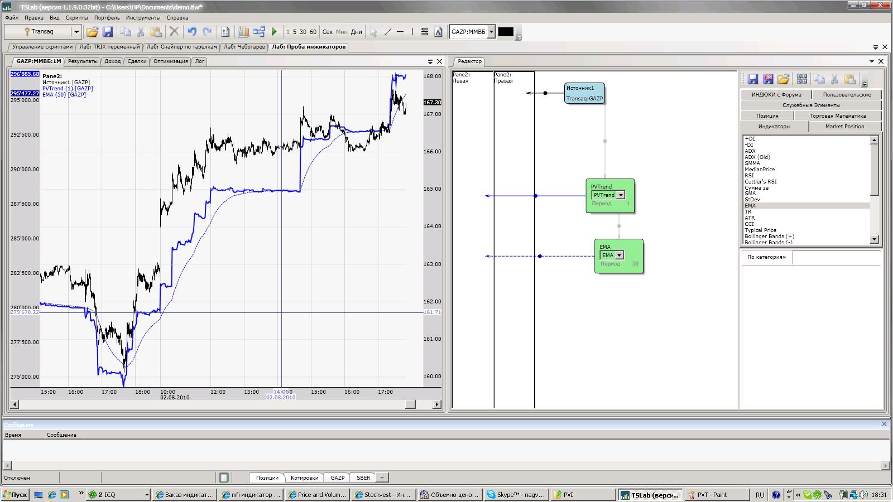
Task: Switch to the 'Оптимизация' tab
Action: [170, 61]
